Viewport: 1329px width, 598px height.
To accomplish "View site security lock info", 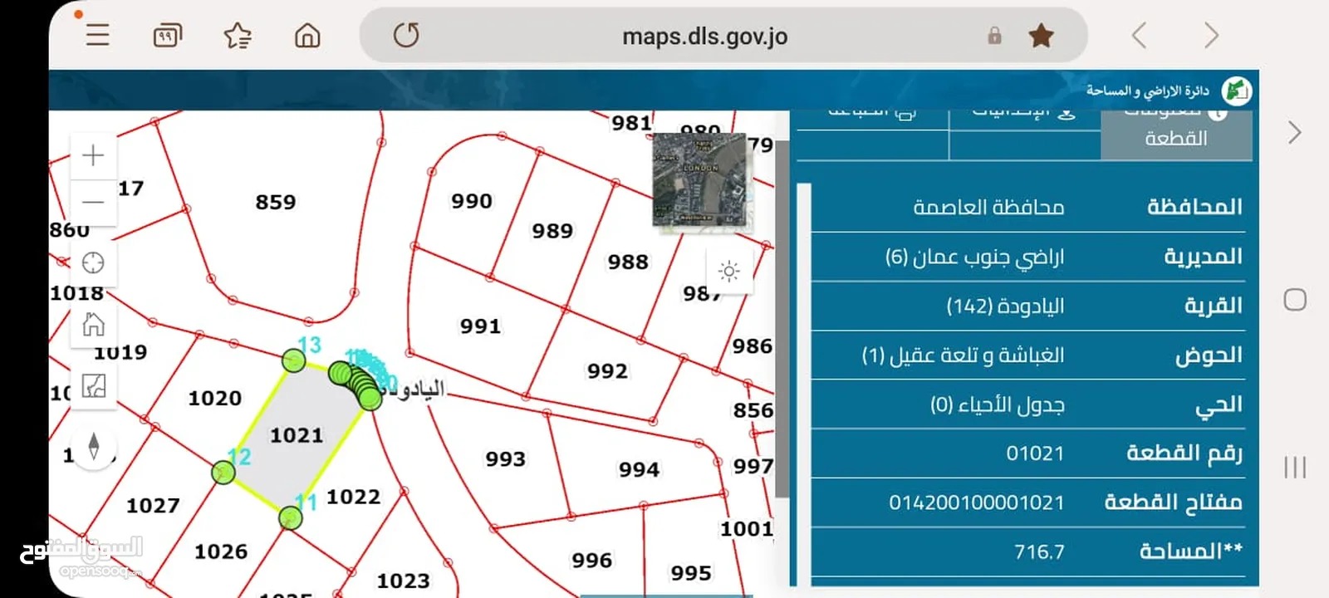I will click(994, 36).
